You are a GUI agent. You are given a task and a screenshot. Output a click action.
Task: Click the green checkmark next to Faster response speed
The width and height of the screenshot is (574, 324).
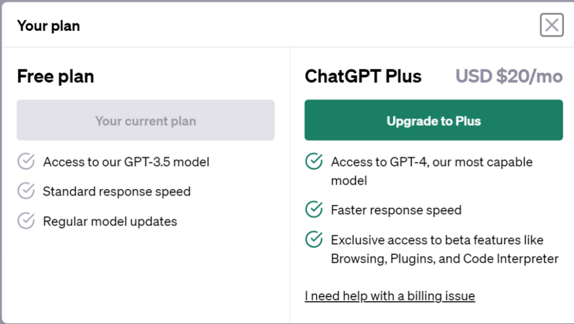tap(314, 210)
